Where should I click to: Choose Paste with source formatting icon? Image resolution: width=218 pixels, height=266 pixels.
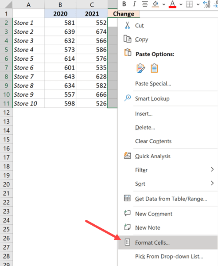tap(141, 68)
